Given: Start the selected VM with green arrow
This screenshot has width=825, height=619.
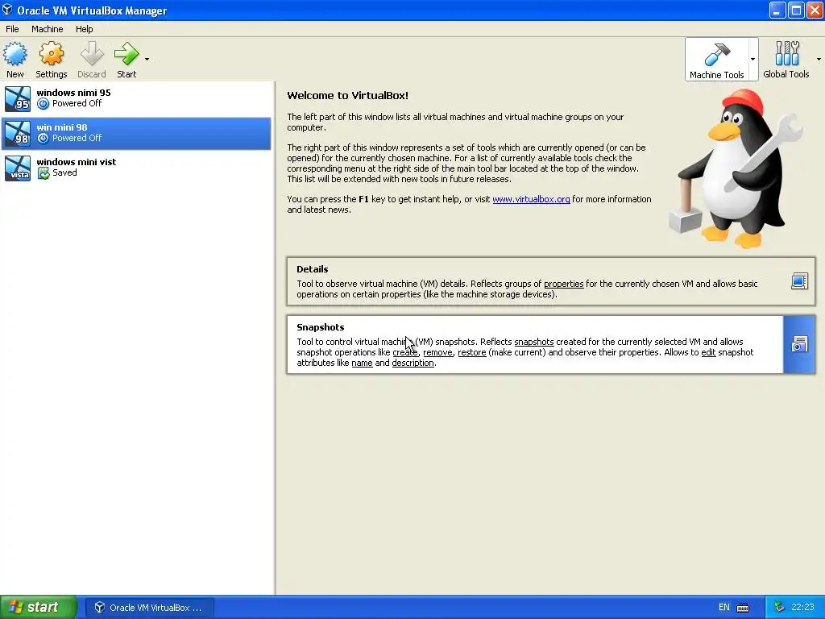Looking at the screenshot, I should (x=126, y=54).
